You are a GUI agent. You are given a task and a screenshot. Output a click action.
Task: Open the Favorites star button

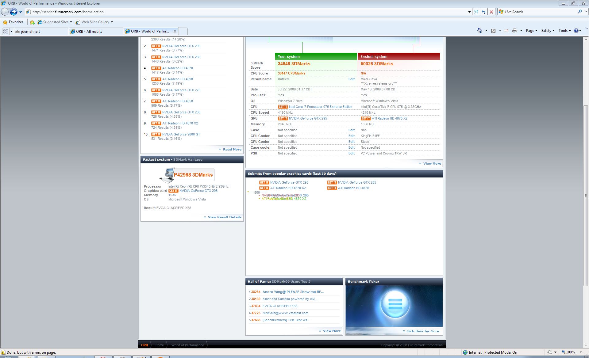[x=13, y=22]
